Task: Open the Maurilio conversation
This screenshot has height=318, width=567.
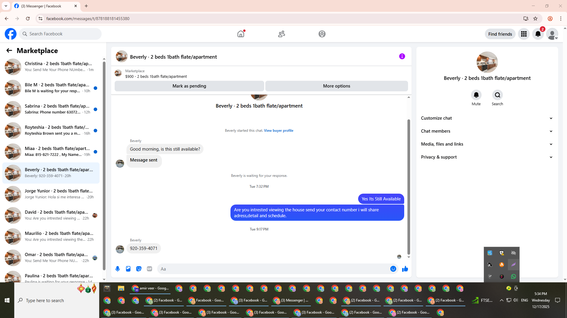Action: [x=51, y=236]
